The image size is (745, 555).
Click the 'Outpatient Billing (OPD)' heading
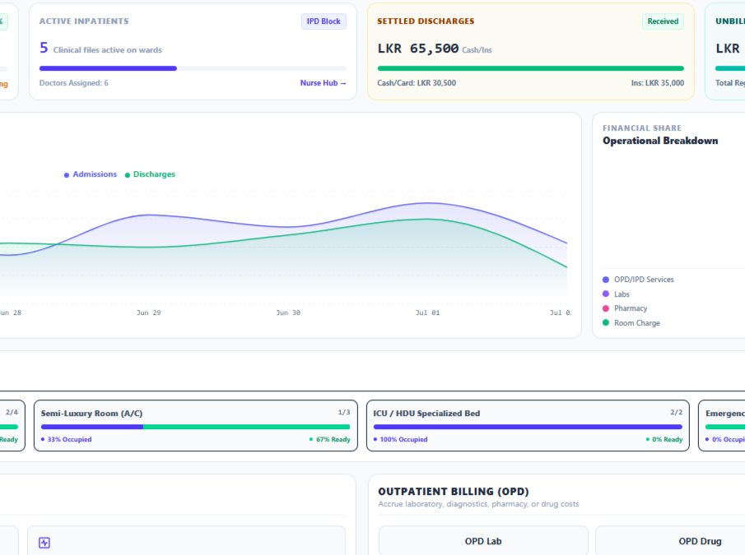[454, 492]
